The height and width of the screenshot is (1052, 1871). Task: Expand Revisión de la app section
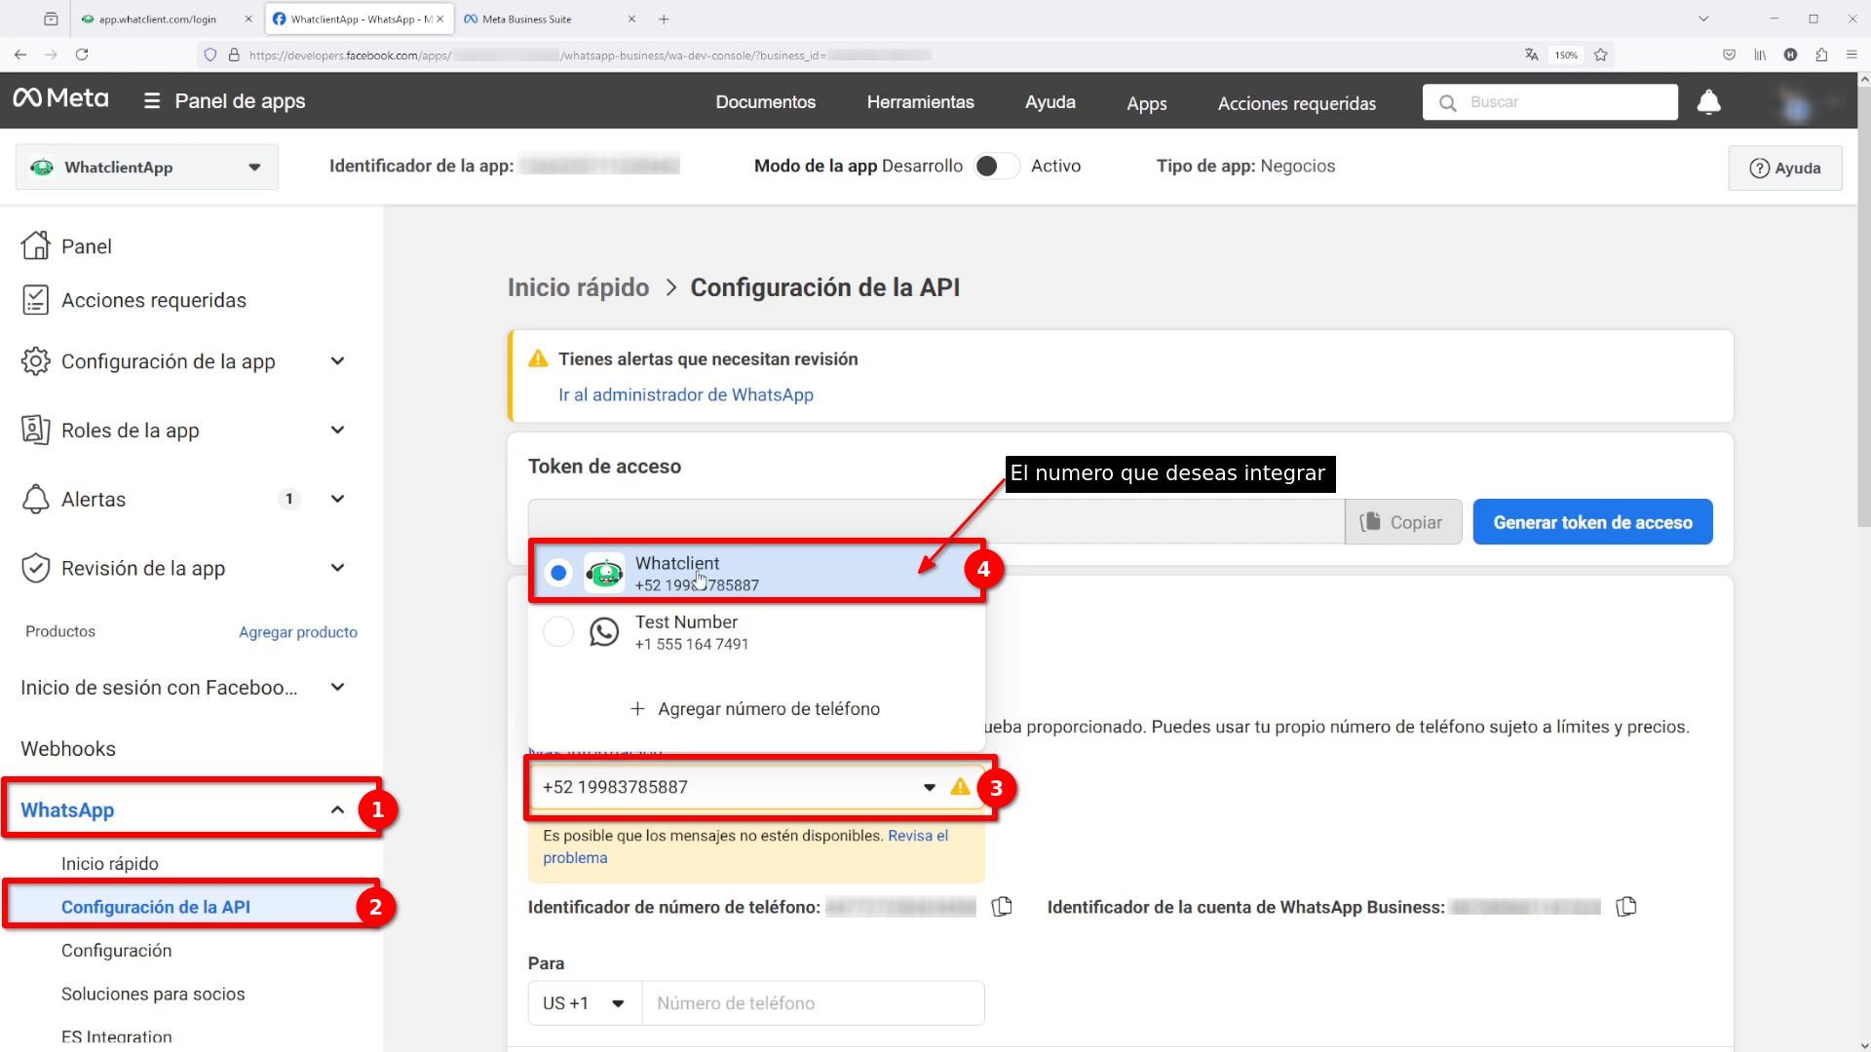(337, 568)
